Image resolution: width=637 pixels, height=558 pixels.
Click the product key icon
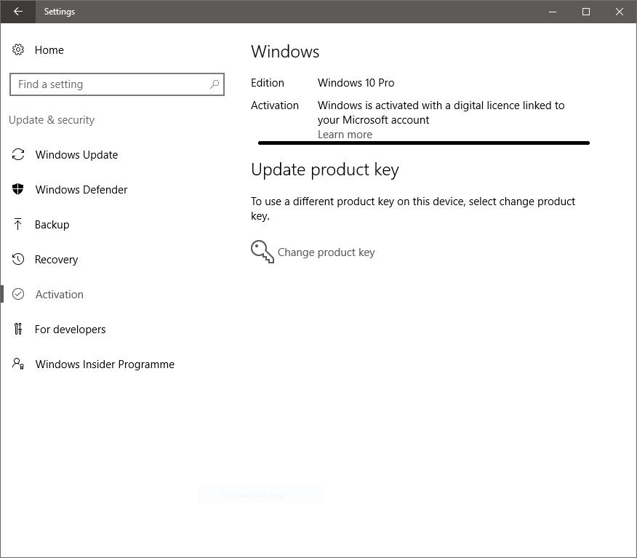point(263,252)
